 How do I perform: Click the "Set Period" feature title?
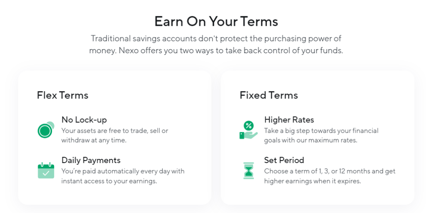284,160
